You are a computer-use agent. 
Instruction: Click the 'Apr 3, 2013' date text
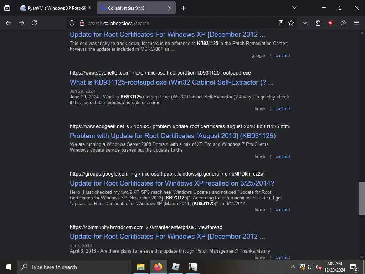81,245
